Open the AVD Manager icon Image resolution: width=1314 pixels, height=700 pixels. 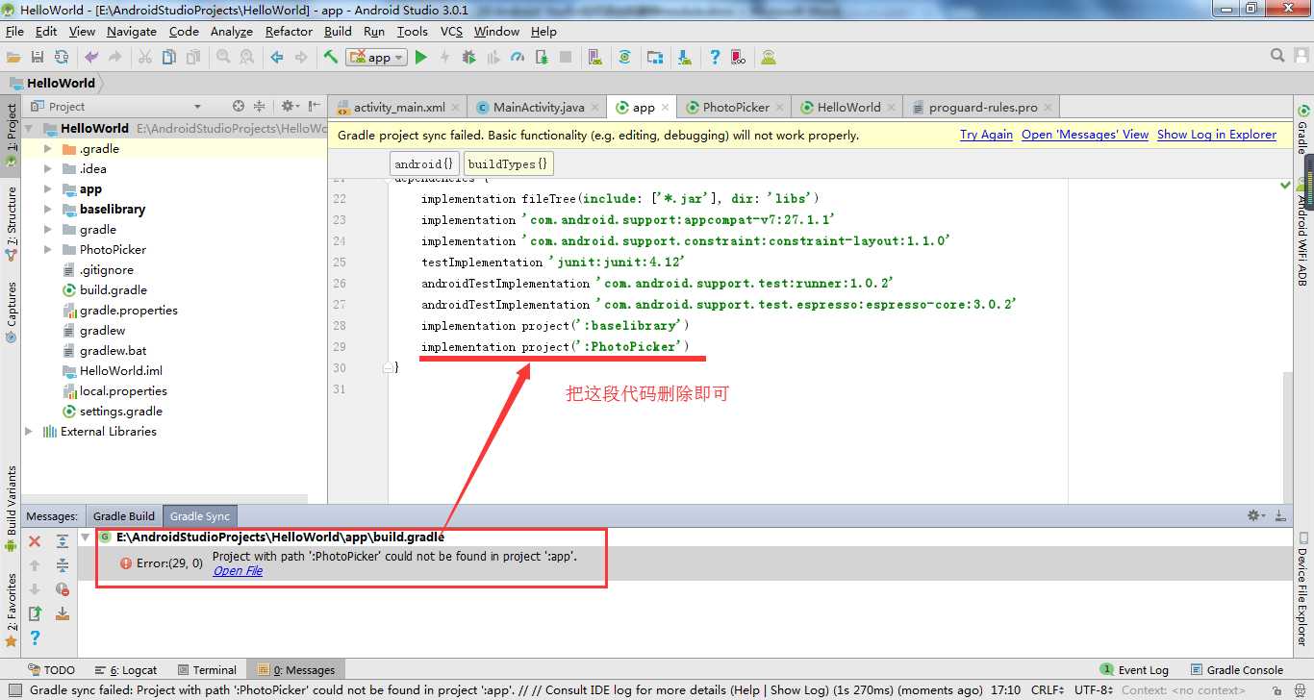595,58
